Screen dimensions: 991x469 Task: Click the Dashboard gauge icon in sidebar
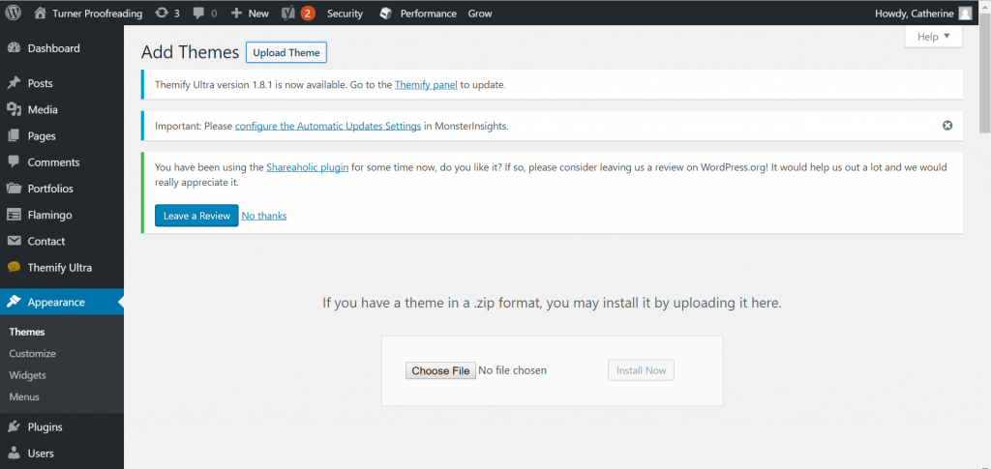(14, 48)
